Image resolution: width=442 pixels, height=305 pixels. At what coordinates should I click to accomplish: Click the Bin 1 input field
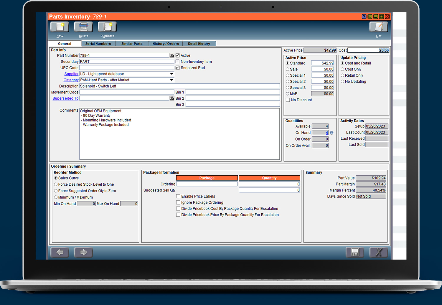[232, 92]
